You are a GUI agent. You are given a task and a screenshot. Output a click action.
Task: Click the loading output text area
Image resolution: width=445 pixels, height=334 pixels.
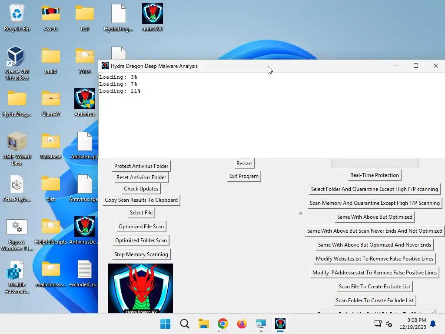coord(272,115)
